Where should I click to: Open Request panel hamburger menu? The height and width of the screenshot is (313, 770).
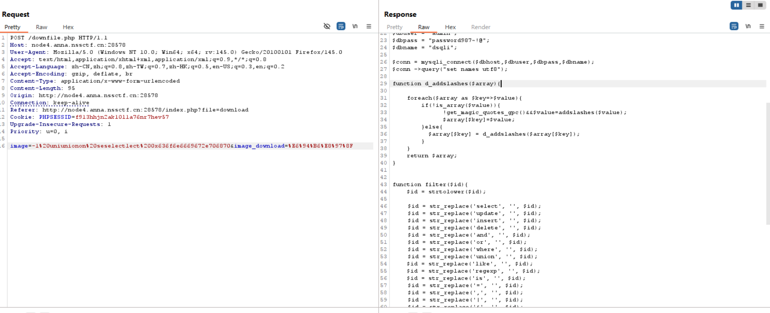(369, 26)
